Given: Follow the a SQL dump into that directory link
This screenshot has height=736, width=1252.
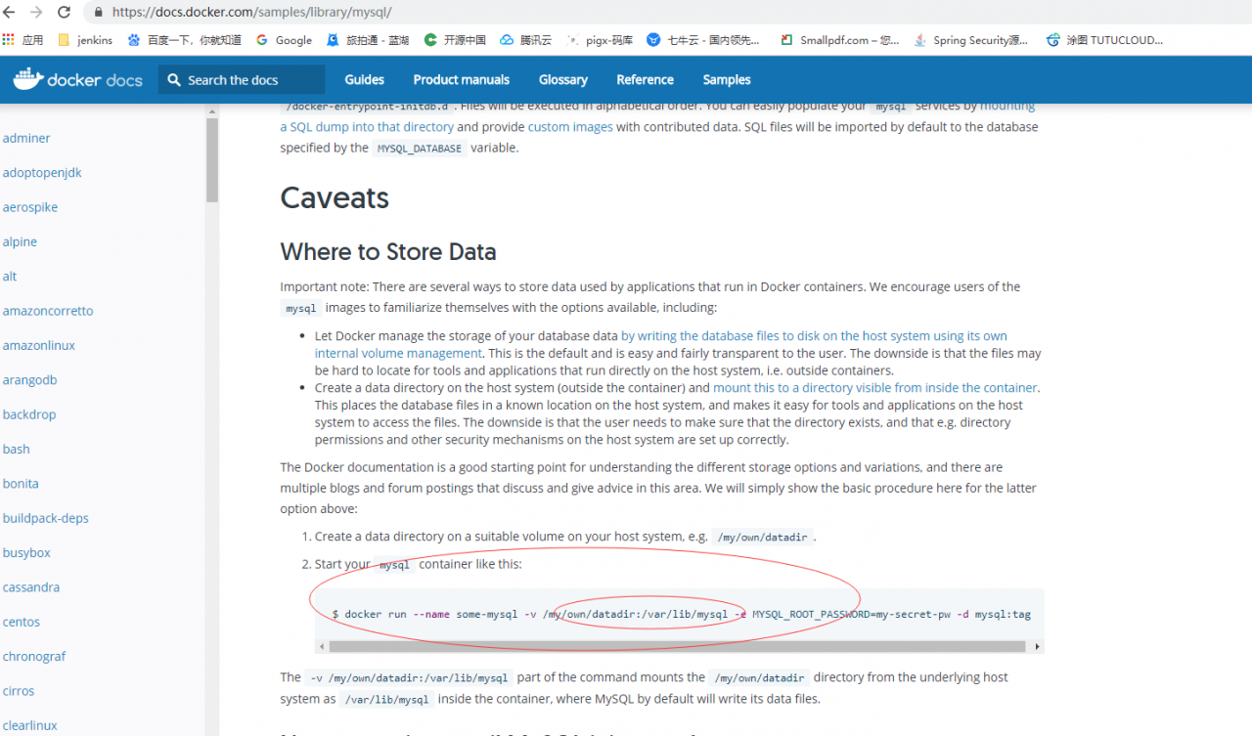Looking at the screenshot, I should 367,127.
